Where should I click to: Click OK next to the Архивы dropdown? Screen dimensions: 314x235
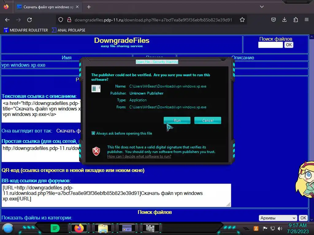coord(303,218)
